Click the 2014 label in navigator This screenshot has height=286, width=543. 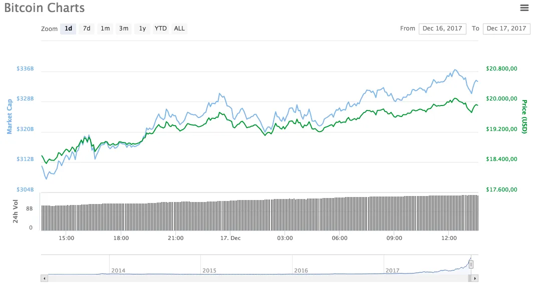[x=118, y=270]
